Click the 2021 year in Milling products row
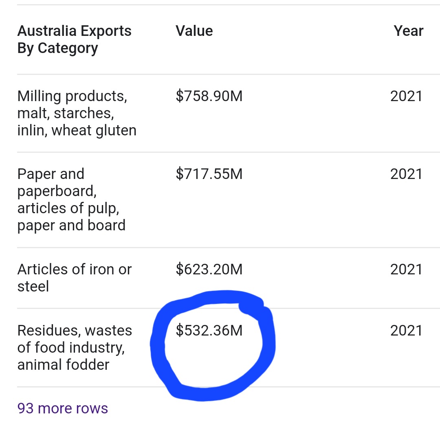The width and height of the screenshot is (440, 424). 406,96
